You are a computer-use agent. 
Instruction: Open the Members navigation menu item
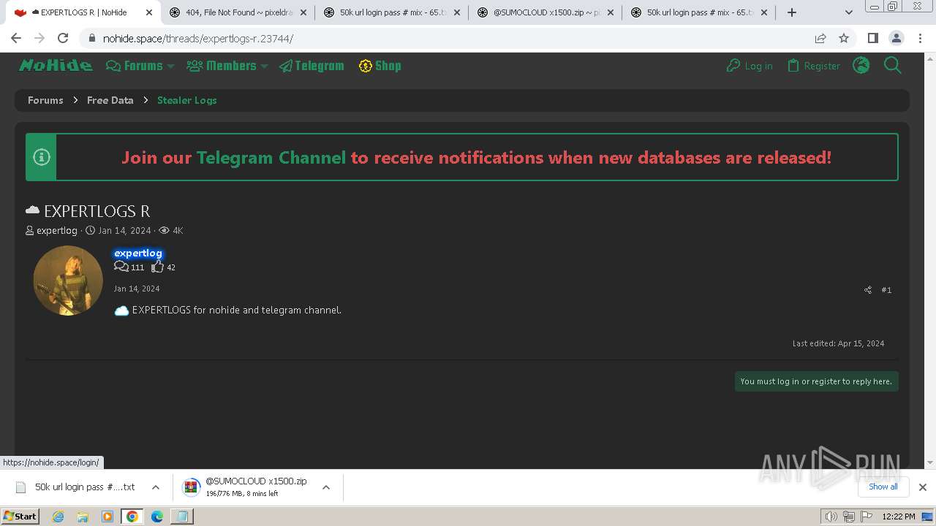click(222, 66)
